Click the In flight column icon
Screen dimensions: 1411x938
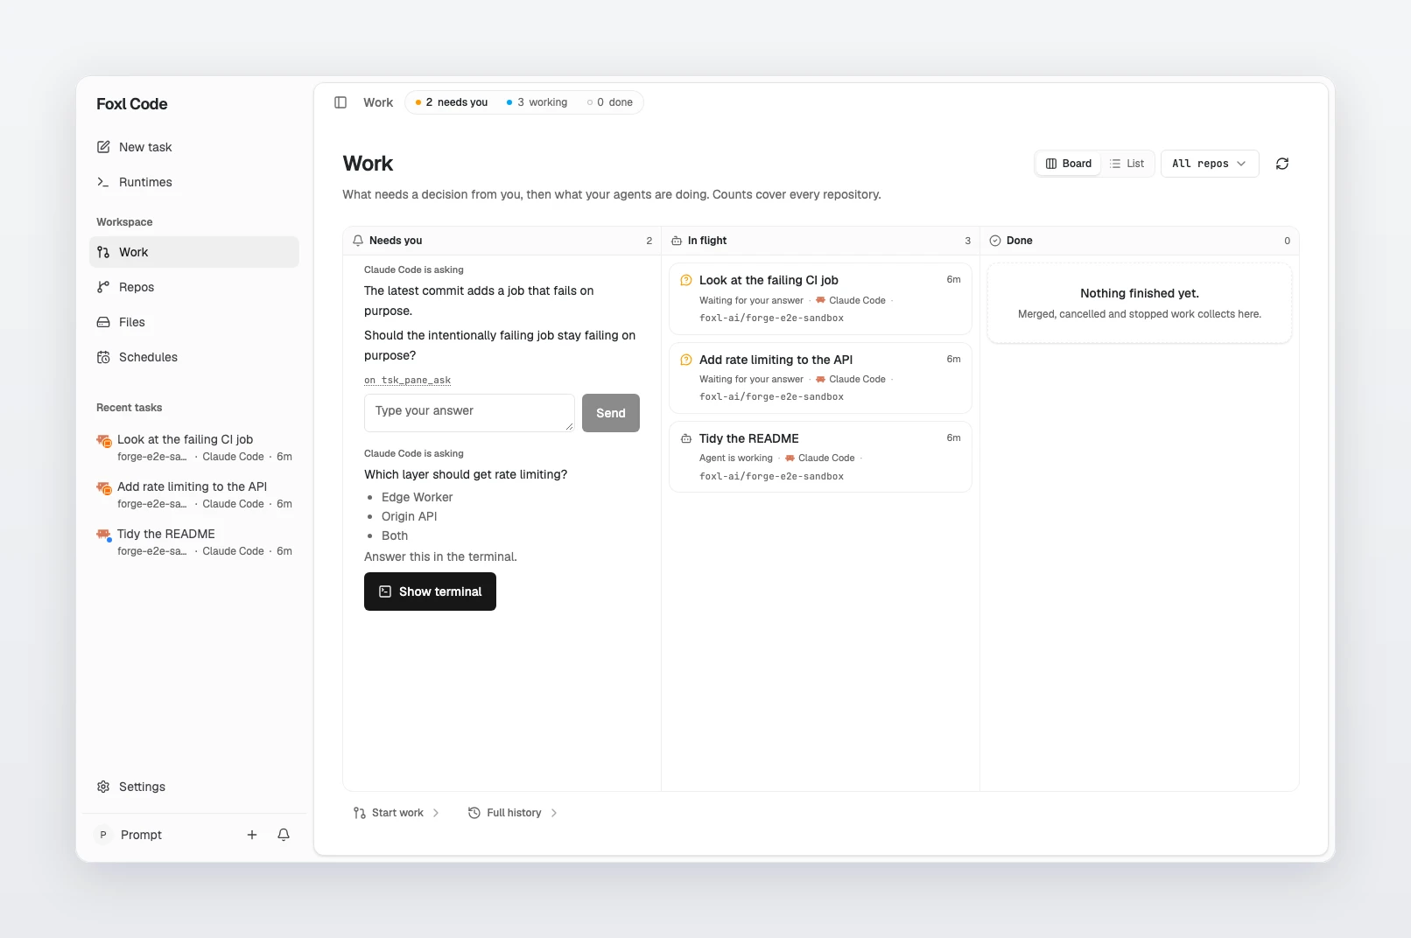click(x=677, y=241)
